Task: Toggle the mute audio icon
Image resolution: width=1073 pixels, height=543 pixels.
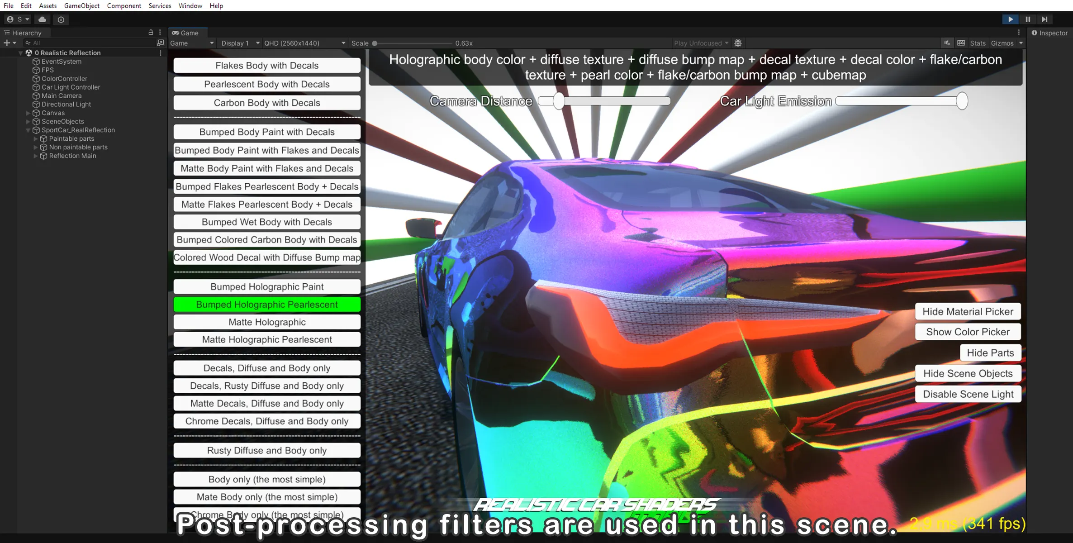Action: tap(947, 43)
